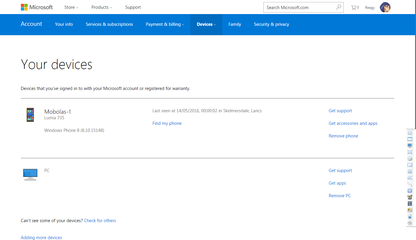Switch to the Your info tab
The width and height of the screenshot is (416, 240).
[x=64, y=24]
